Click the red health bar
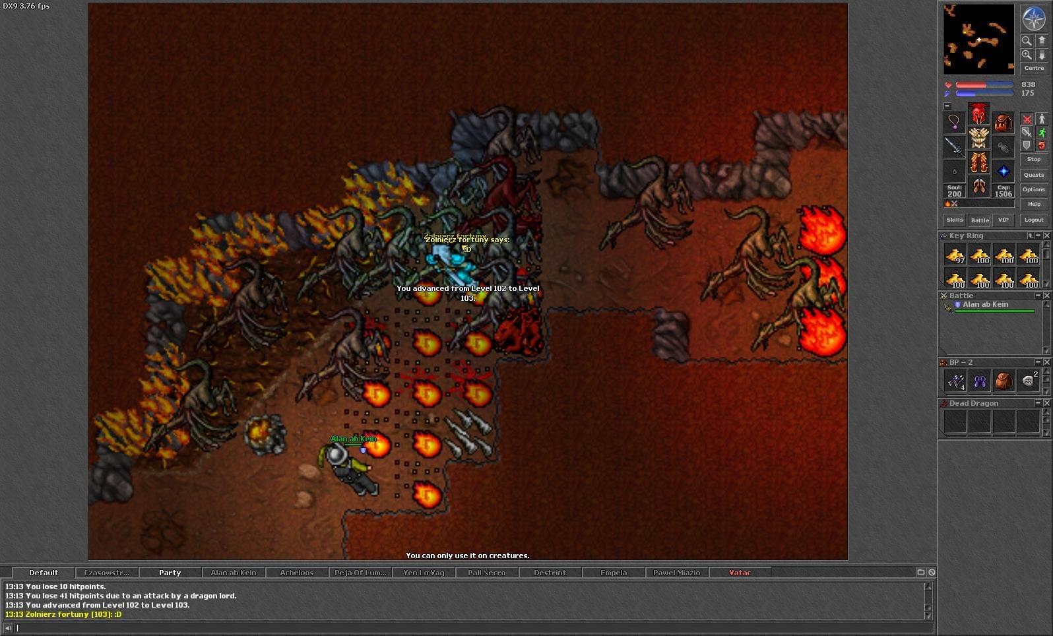1053x636 pixels. [x=984, y=85]
